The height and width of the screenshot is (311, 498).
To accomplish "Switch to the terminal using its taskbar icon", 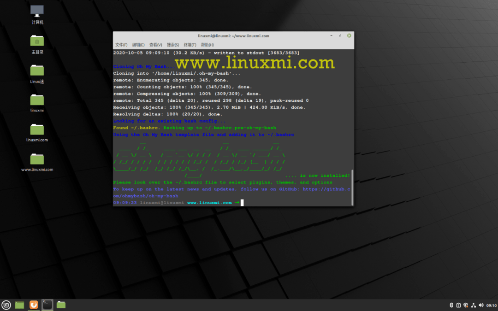I will click(x=47, y=305).
